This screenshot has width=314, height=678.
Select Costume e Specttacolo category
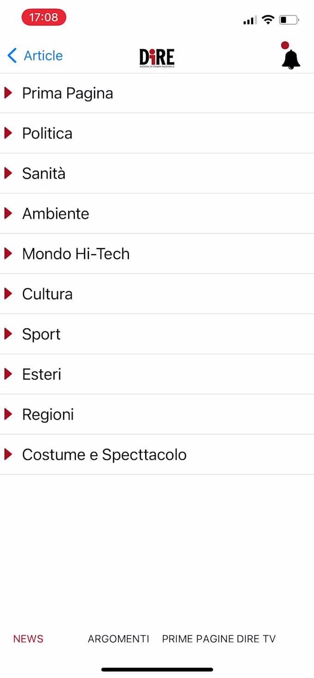click(104, 454)
